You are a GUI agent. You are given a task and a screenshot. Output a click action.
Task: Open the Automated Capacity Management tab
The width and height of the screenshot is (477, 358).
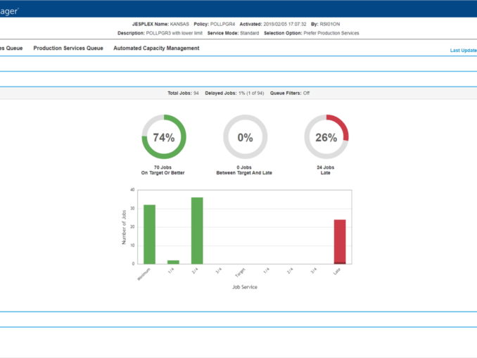156,48
